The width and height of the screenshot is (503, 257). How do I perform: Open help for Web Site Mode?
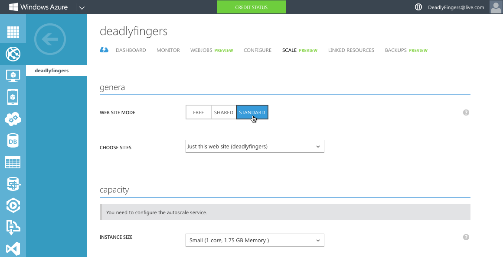click(x=466, y=112)
